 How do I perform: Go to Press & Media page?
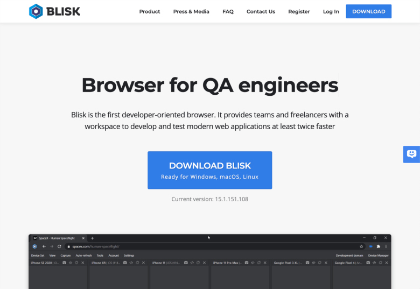191,11
